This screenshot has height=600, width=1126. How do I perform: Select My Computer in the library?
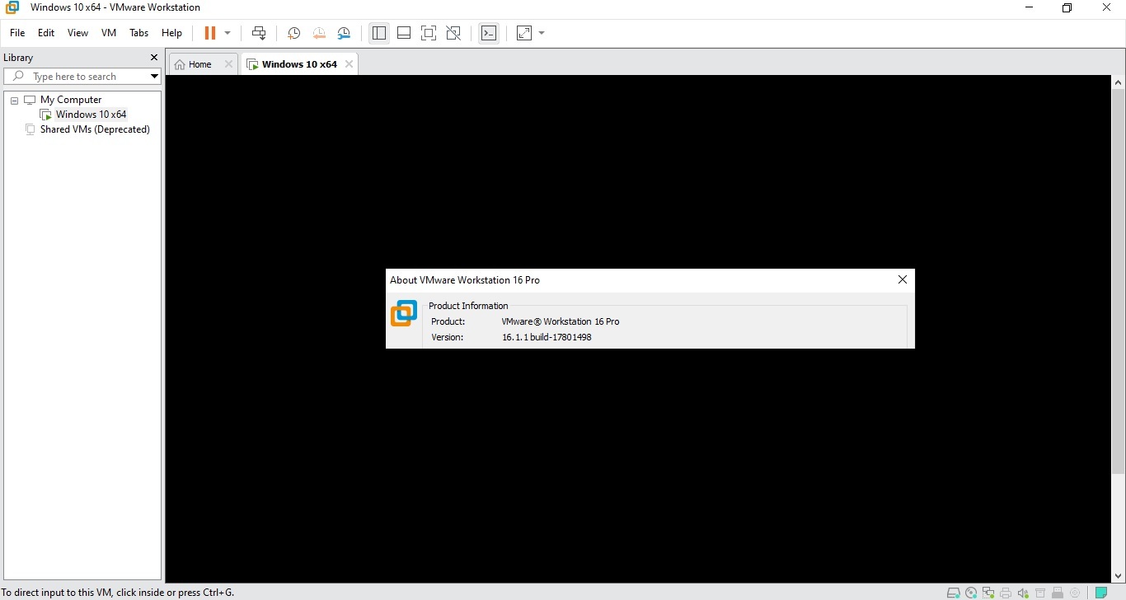(x=71, y=100)
